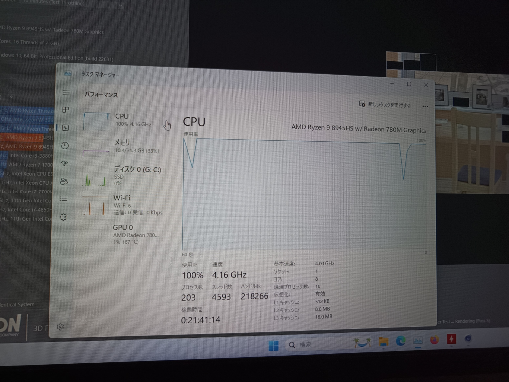Open the App history page icon

(64, 145)
